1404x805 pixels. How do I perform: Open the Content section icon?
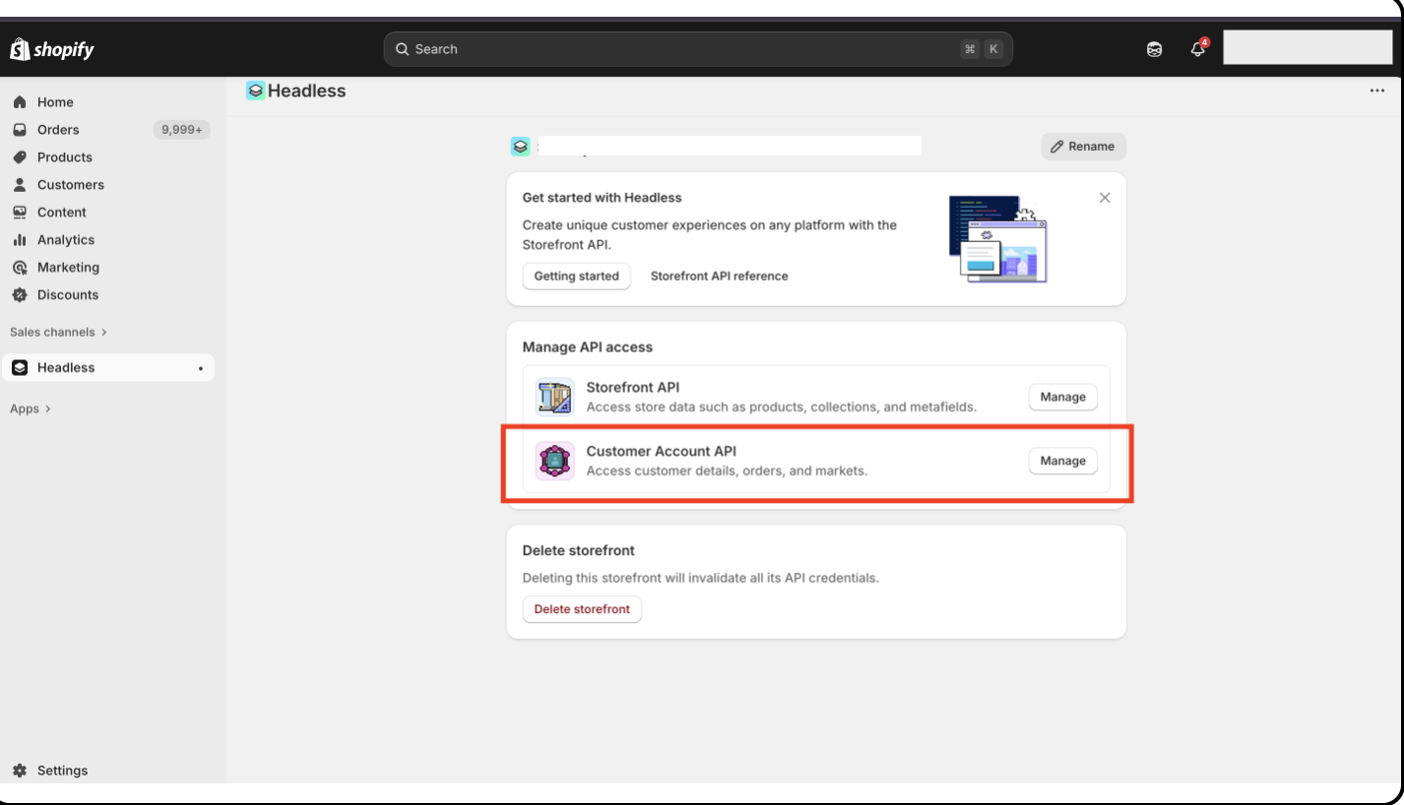tap(20, 213)
